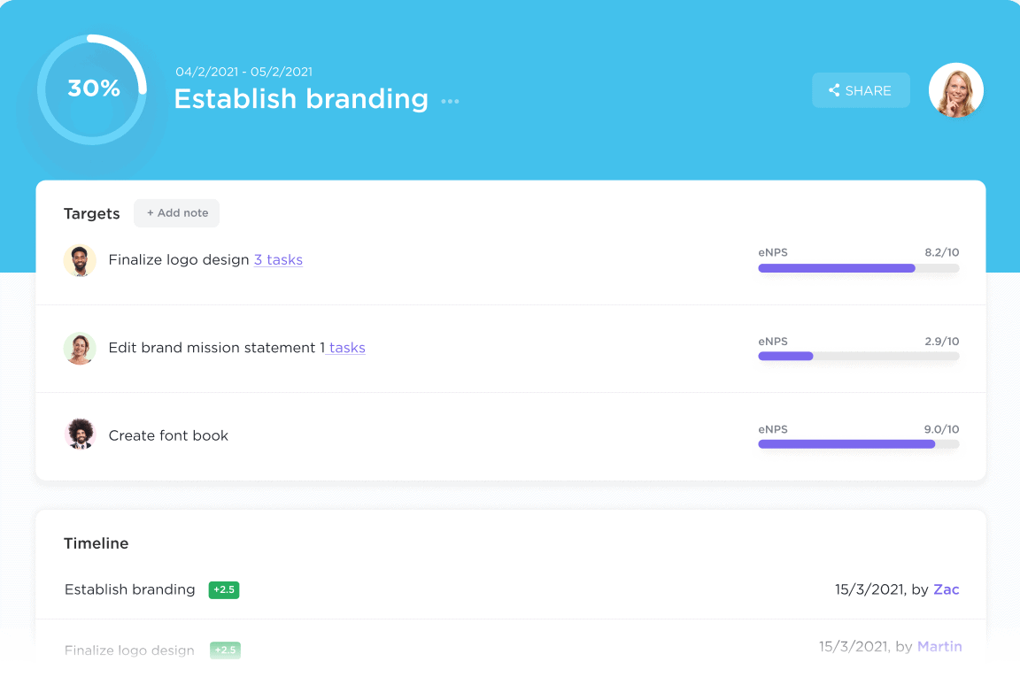The height and width of the screenshot is (677, 1020).
Task: Click the blonde woman's profile avatar
Action: click(955, 90)
